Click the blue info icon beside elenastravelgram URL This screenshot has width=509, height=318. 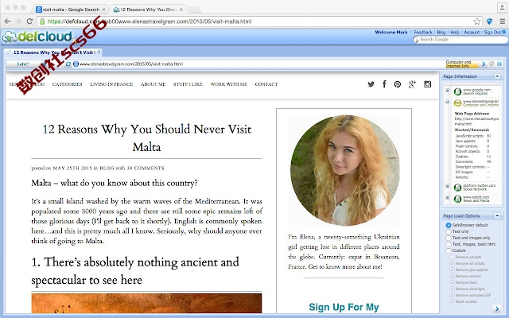coord(76,64)
